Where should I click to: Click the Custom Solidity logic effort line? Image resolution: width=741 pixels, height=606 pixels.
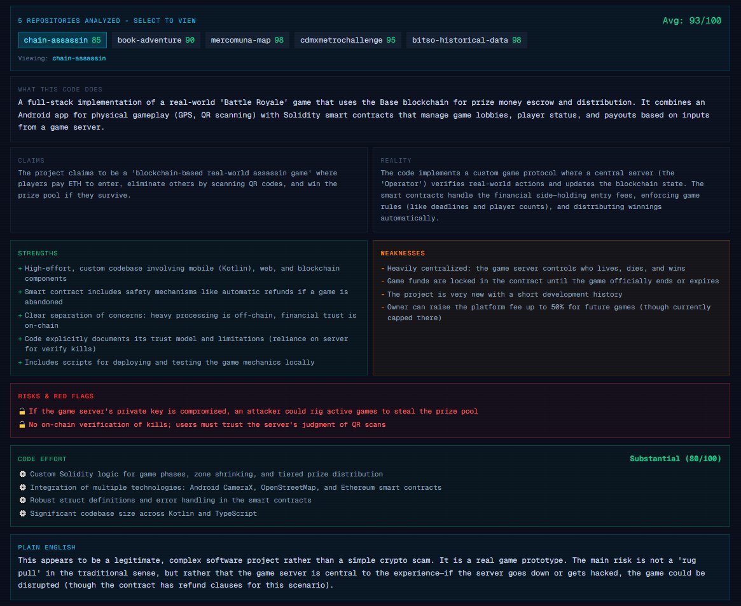207,474
